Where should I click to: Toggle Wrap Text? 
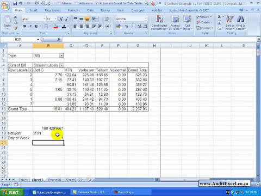(107, 19)
